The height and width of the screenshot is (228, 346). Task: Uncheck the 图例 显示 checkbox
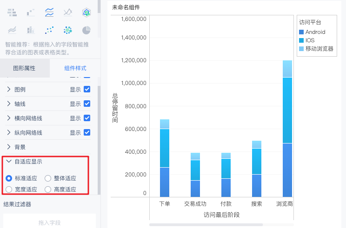(x=87, y=89)
